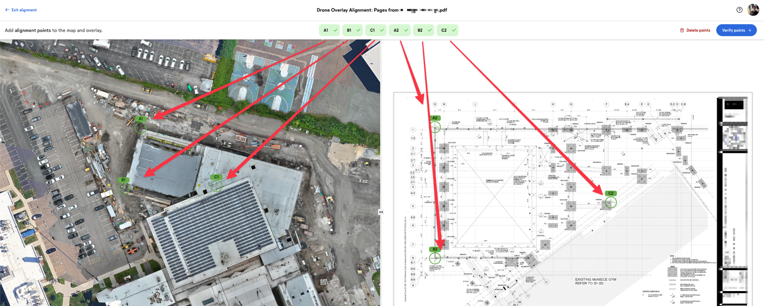The width and height of the screenshot is (764, 306).
Task: Select the B2 marker on the blueprint
Action: [x=435, y=258]
